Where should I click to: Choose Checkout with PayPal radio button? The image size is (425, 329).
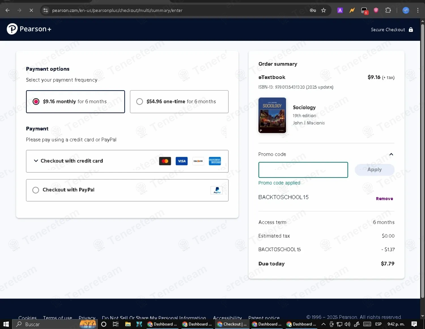[36, 190]
